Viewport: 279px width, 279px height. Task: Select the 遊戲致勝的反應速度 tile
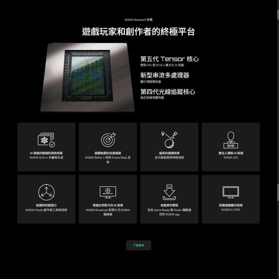(x=108, y=147)
